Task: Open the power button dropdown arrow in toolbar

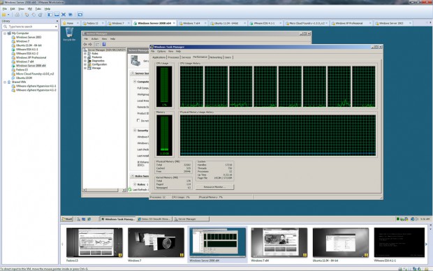Action: tap(8, 15)
